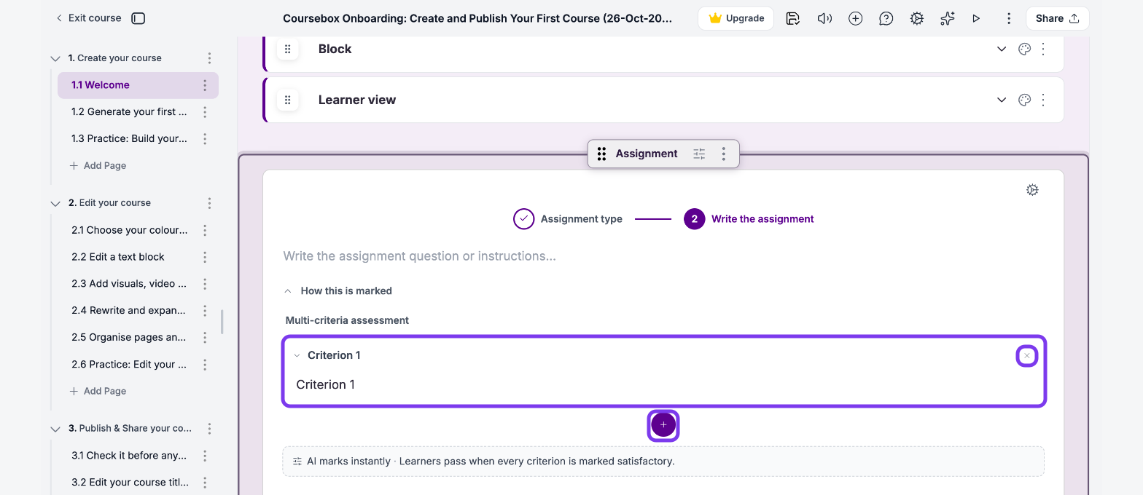Open the Block row three-dot menu
Screen dimensions: 1143x495
1043,49
